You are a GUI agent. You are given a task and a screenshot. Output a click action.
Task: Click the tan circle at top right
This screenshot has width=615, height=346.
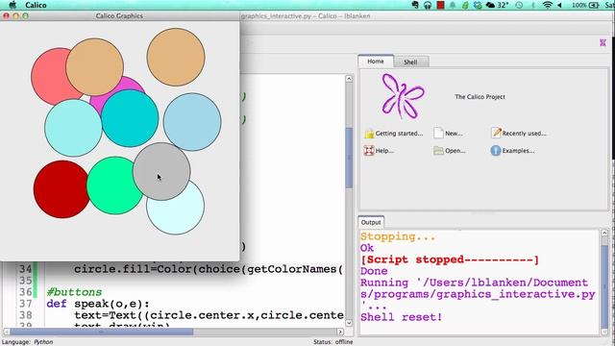(176, 57)
